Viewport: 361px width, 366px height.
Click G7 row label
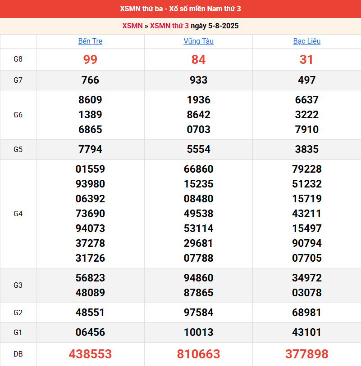[x=18, y=80]
